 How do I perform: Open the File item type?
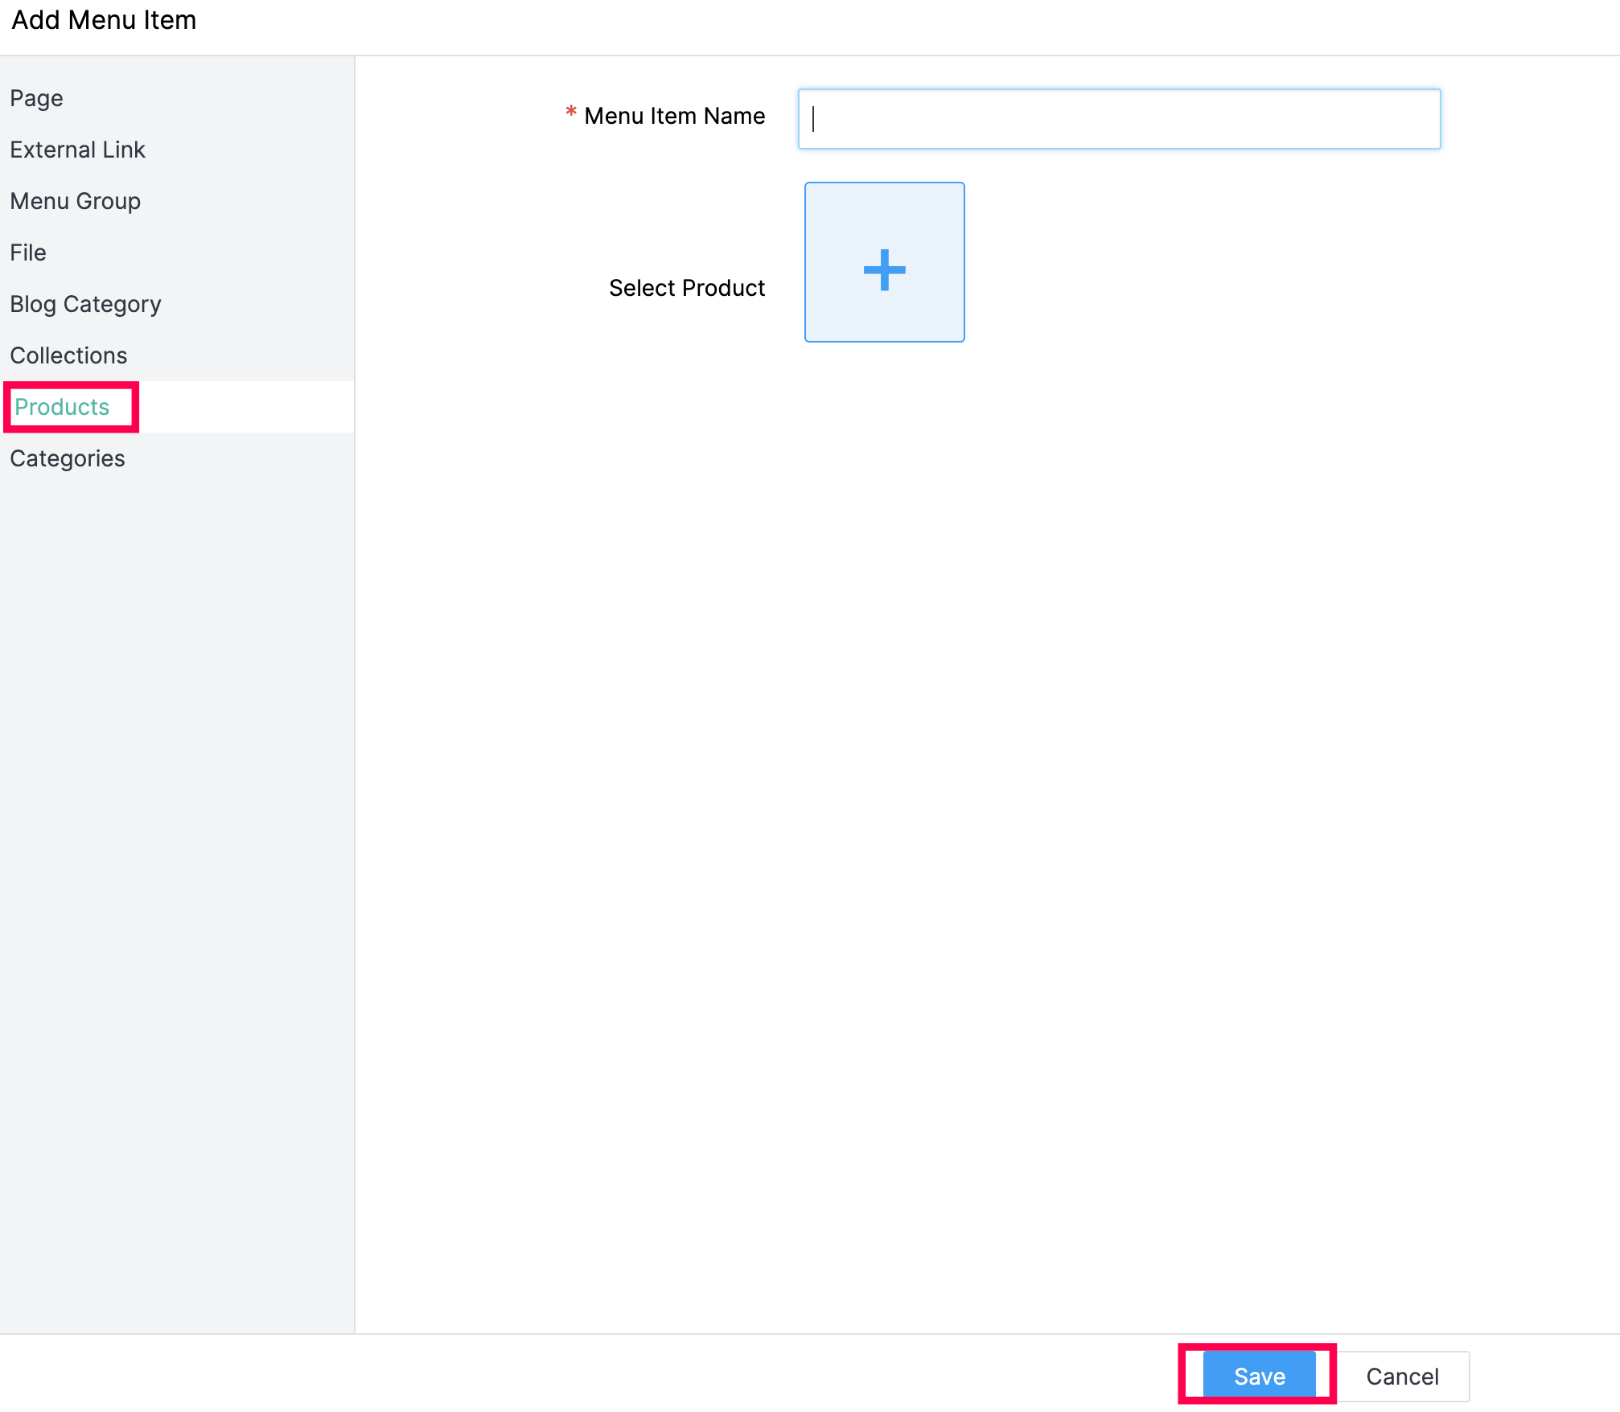pos(28,252)
